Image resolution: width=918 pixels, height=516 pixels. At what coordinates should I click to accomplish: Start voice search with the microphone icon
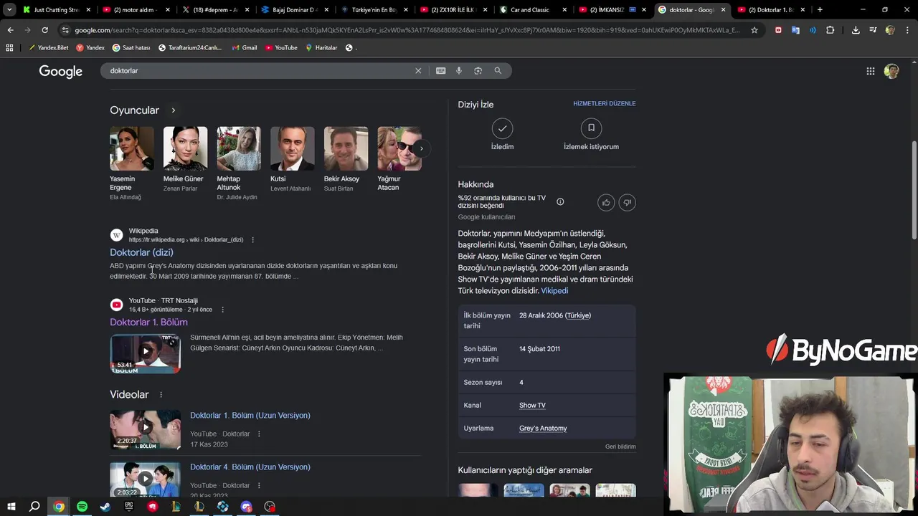coord(459,71)
